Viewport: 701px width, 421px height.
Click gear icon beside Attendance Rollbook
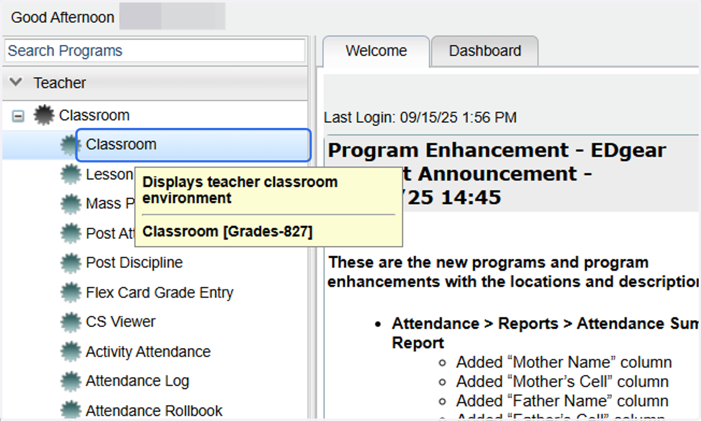[x=71, y=410]
